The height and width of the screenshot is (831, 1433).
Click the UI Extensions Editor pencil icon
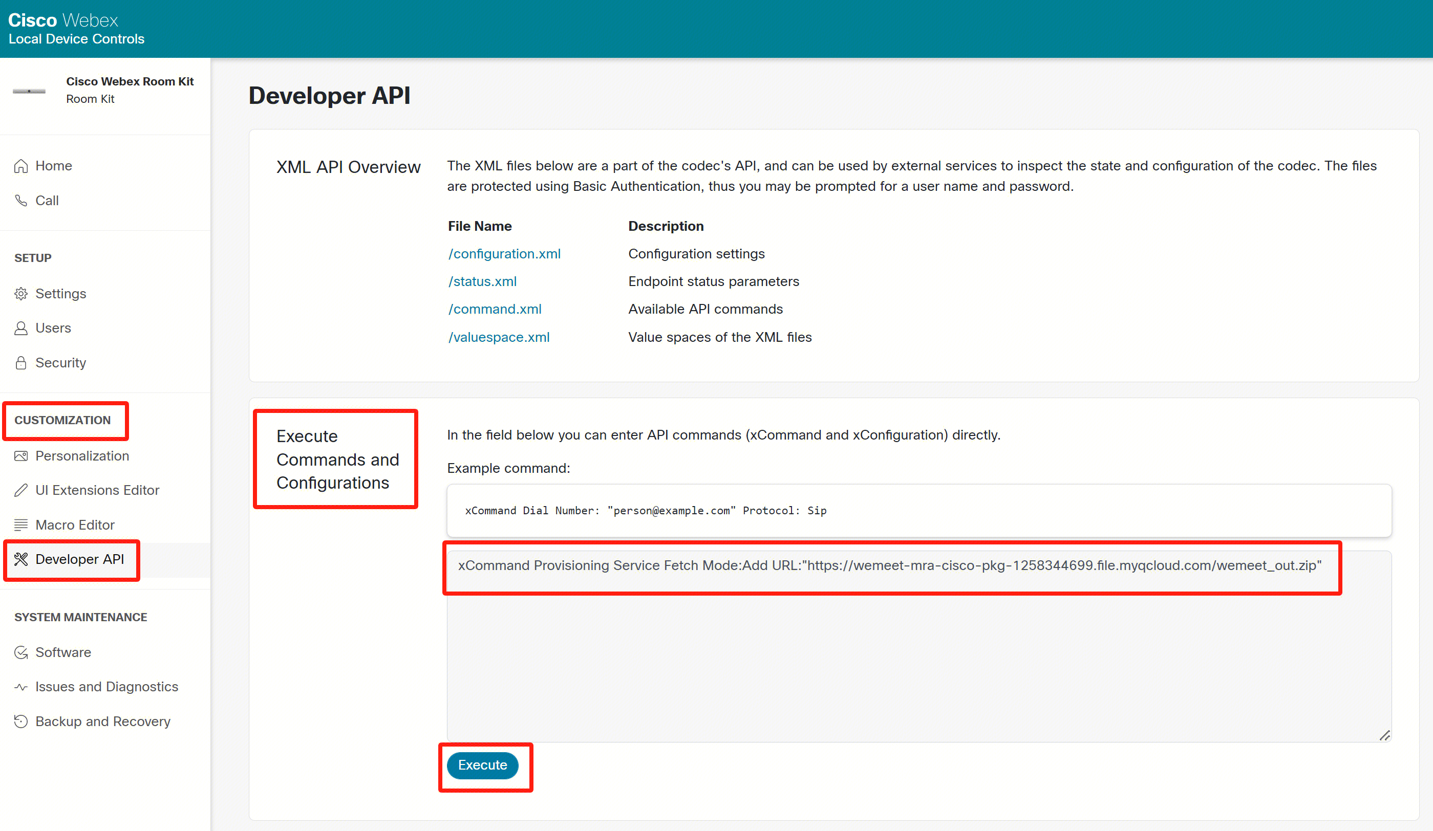click(21, 490)
